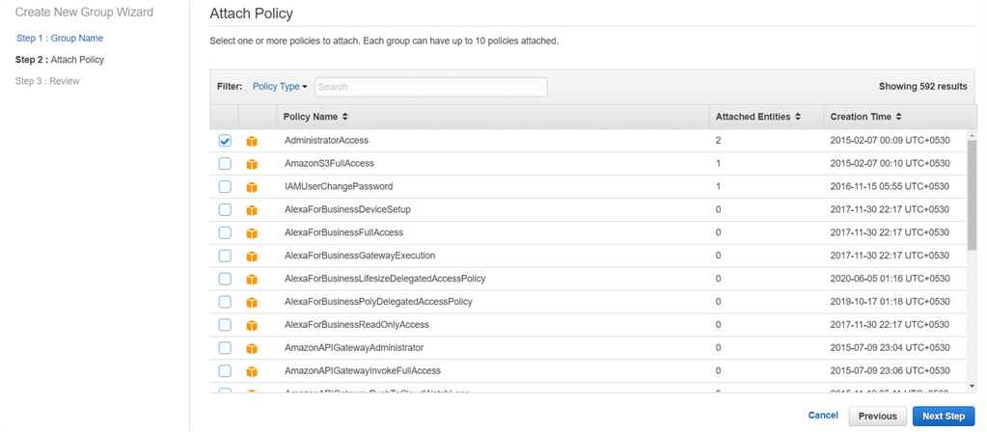Click the IAMUserChangePassword policy cube icon
The width and height of the screenshot is (987, 432).
pyautogui.click(x=252, y=187)
